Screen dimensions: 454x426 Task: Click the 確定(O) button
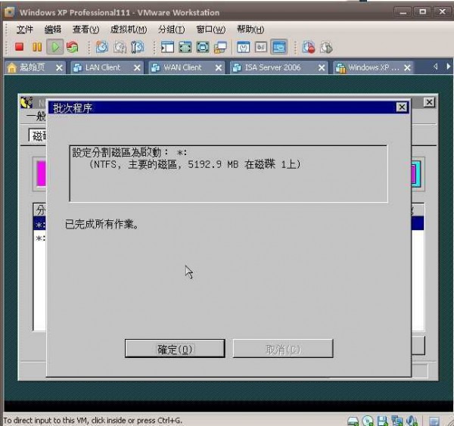(x=175, y=348)
